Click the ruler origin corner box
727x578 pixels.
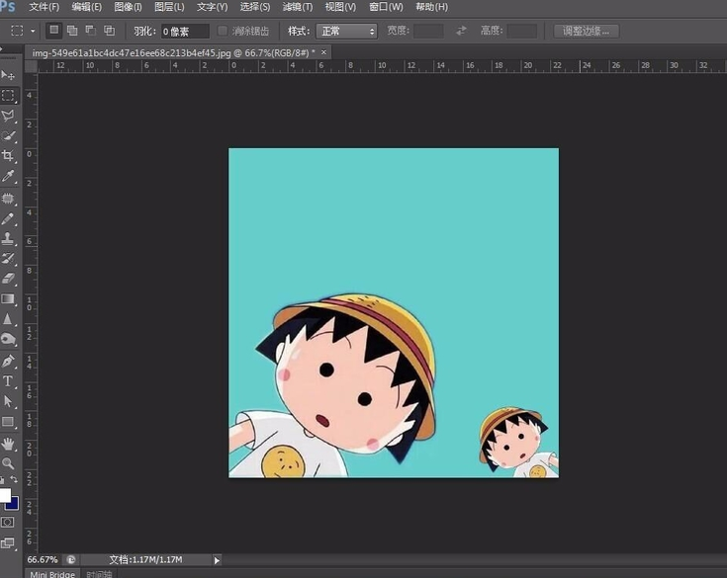31,66
